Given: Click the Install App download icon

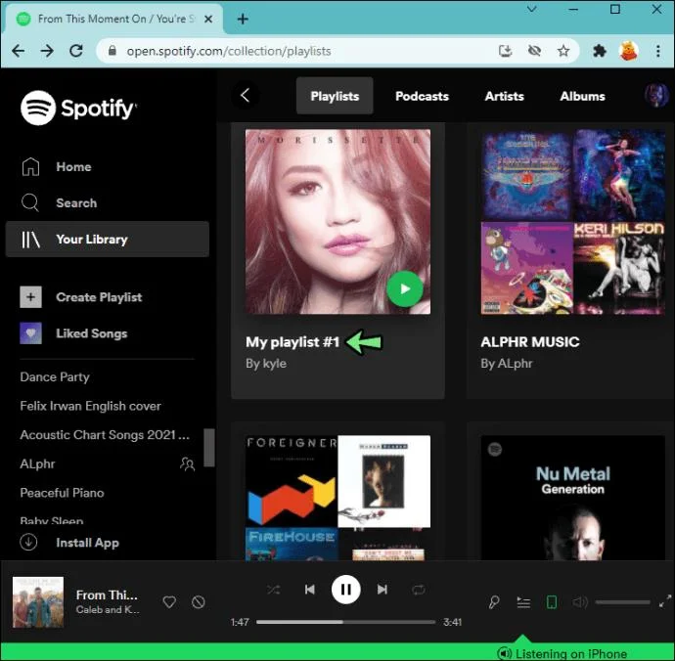Looking at the screenshot, I should pos(28,543).
